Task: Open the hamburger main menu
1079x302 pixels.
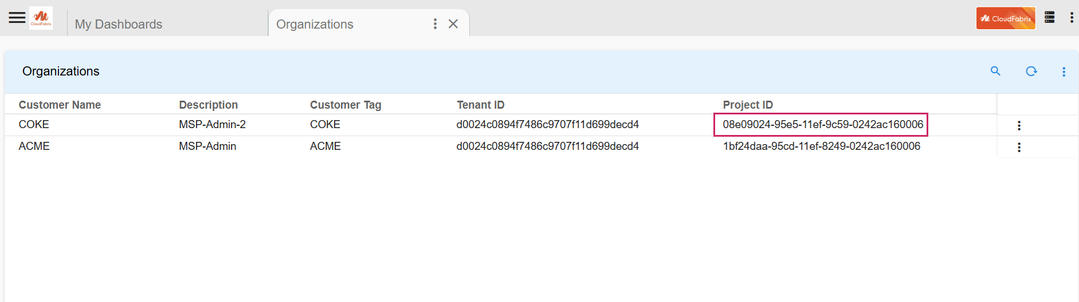Action: (17, 18)
